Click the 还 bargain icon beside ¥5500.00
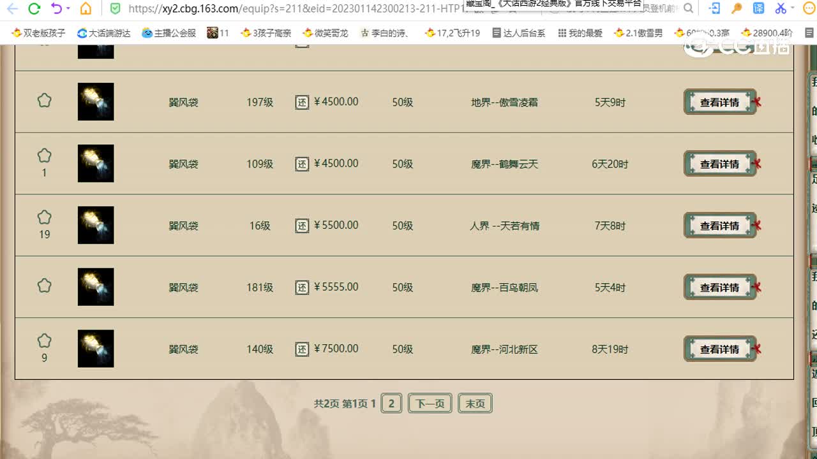 [302, 226]
